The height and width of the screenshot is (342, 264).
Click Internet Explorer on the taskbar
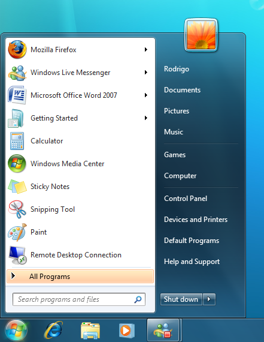[53, 330]
